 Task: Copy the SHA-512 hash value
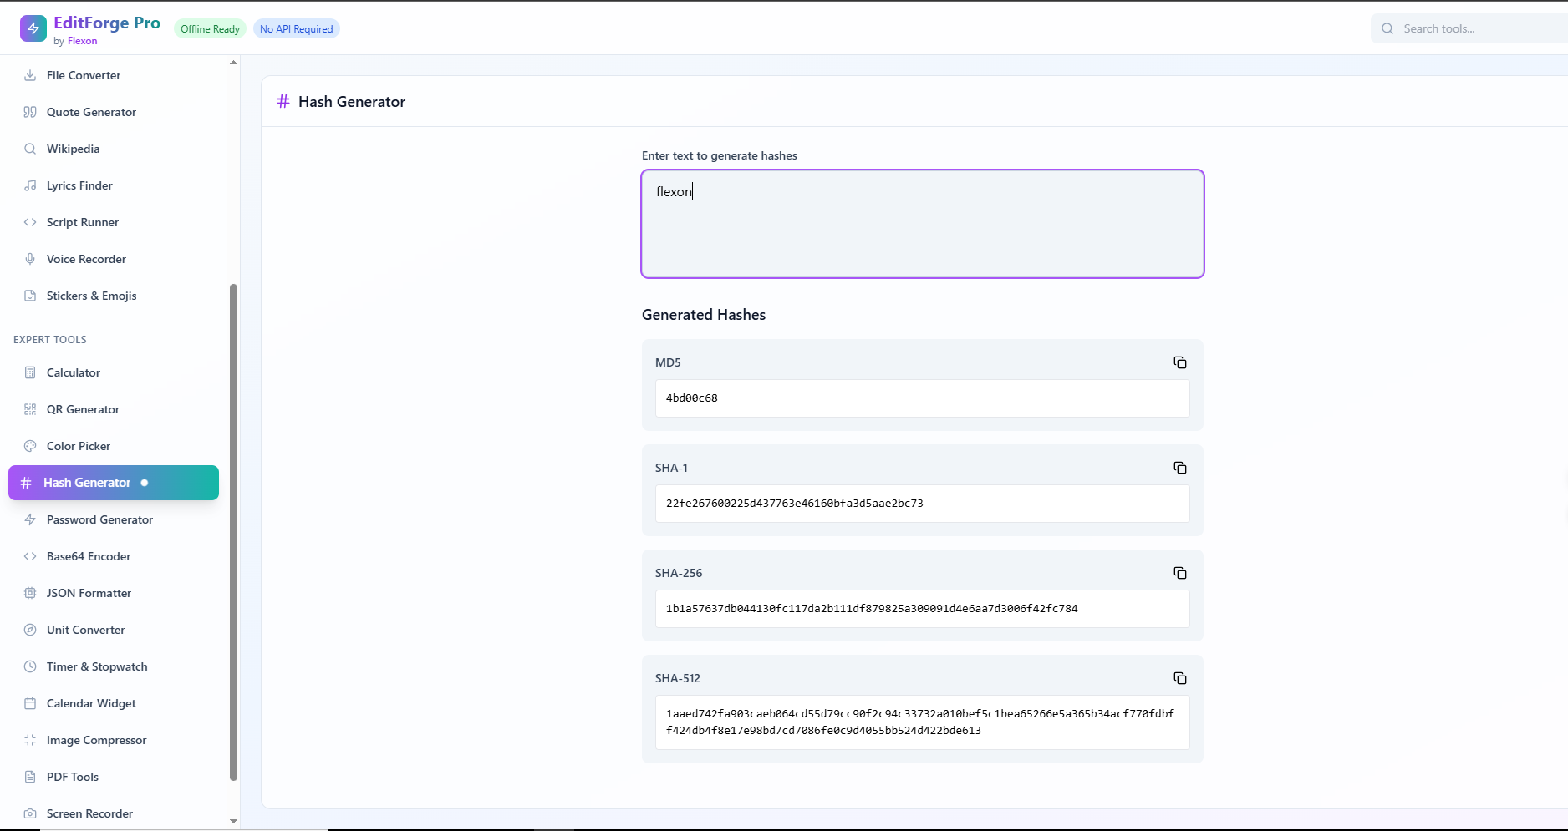coord(1179,678)
